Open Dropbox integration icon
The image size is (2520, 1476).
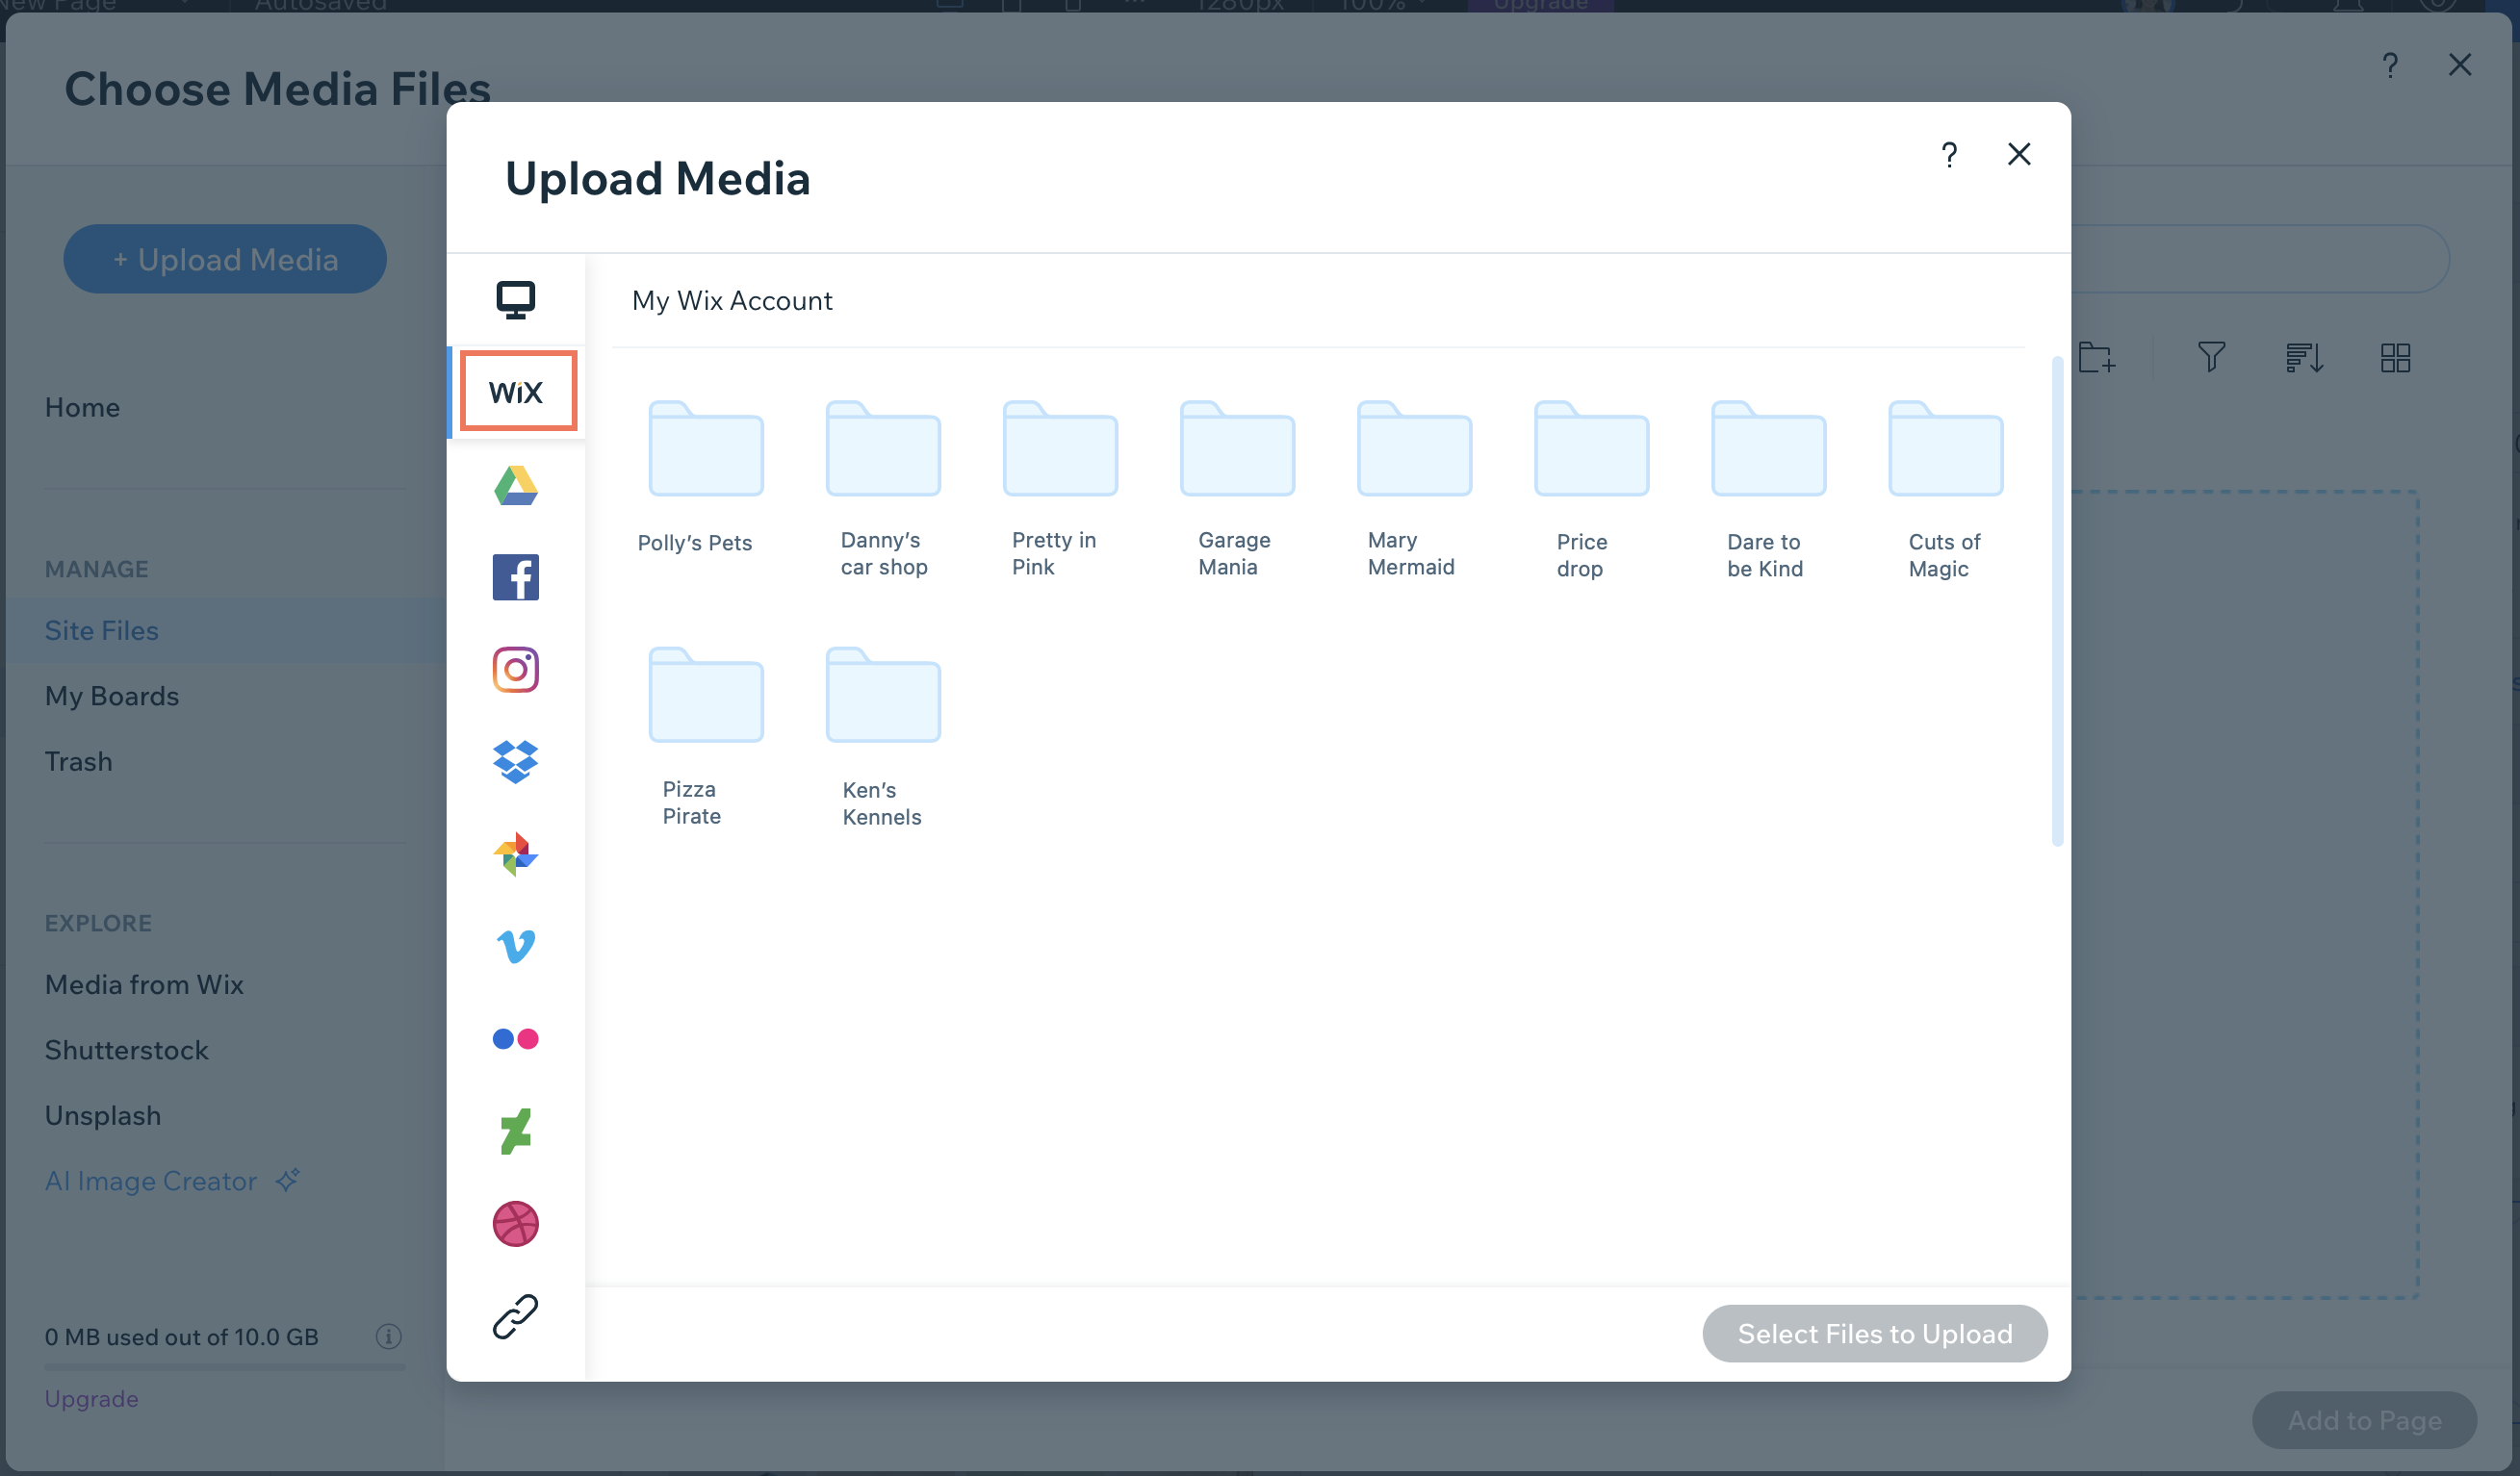pos(517,761)
